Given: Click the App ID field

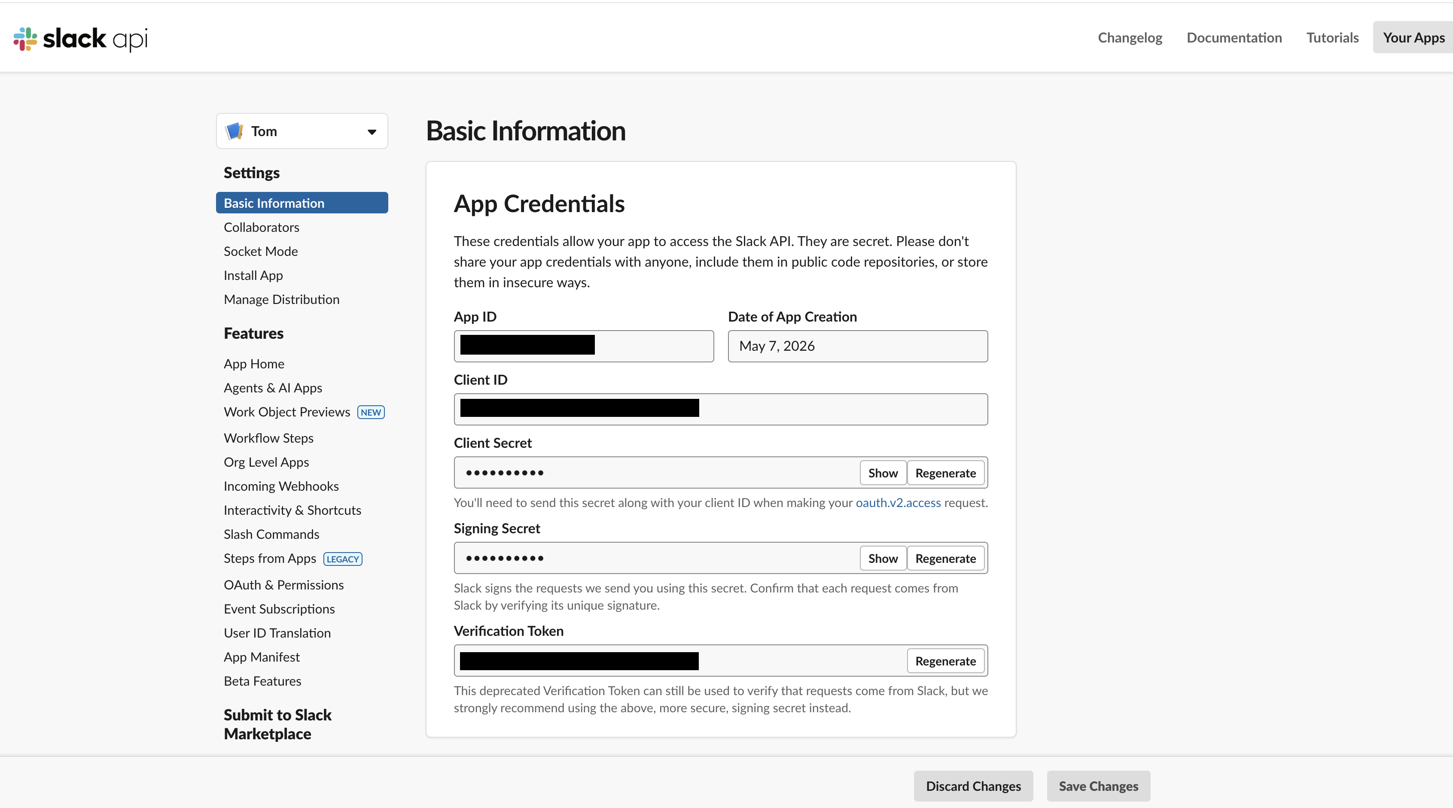Looking at the screenshot, I should click(584, 346).
